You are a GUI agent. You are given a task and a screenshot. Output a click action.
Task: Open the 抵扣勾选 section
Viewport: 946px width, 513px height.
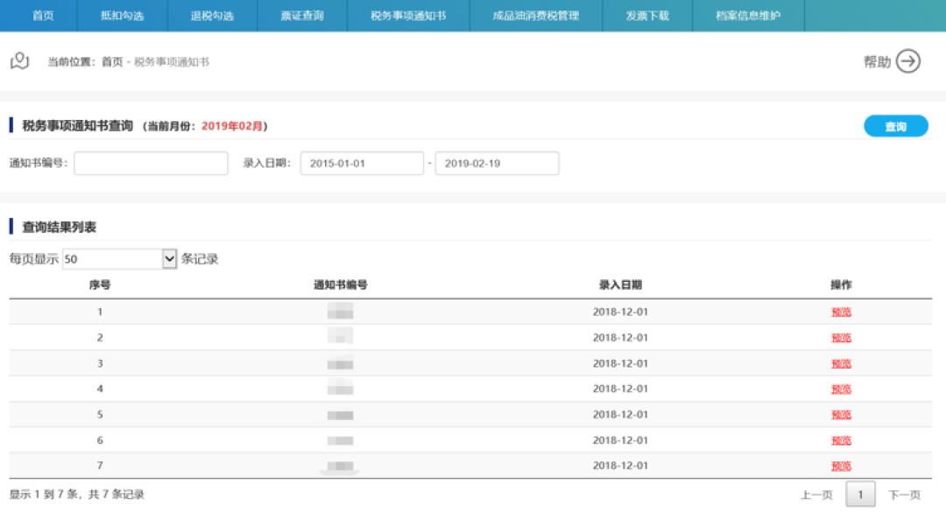pos(122,15)
